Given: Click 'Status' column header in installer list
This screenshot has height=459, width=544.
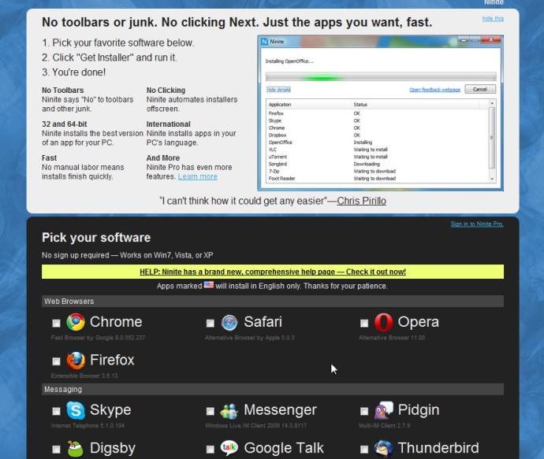Looking at the screenshot, I should tap(360, 105).
